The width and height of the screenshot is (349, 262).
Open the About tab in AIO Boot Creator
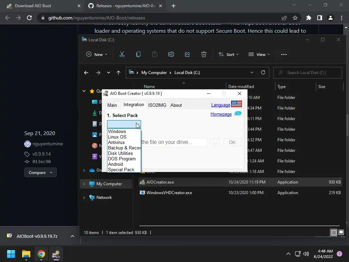pyautogui.click(x=176, y=105)
